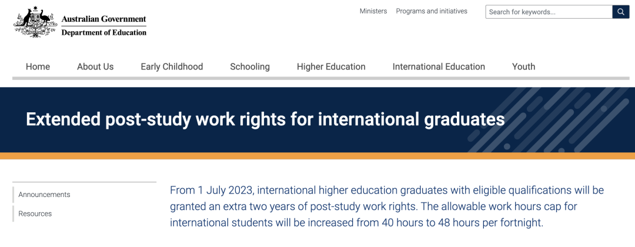Click the 'Australian Government' logo text
Screen dimensions: 635x247
click(103, 19)
